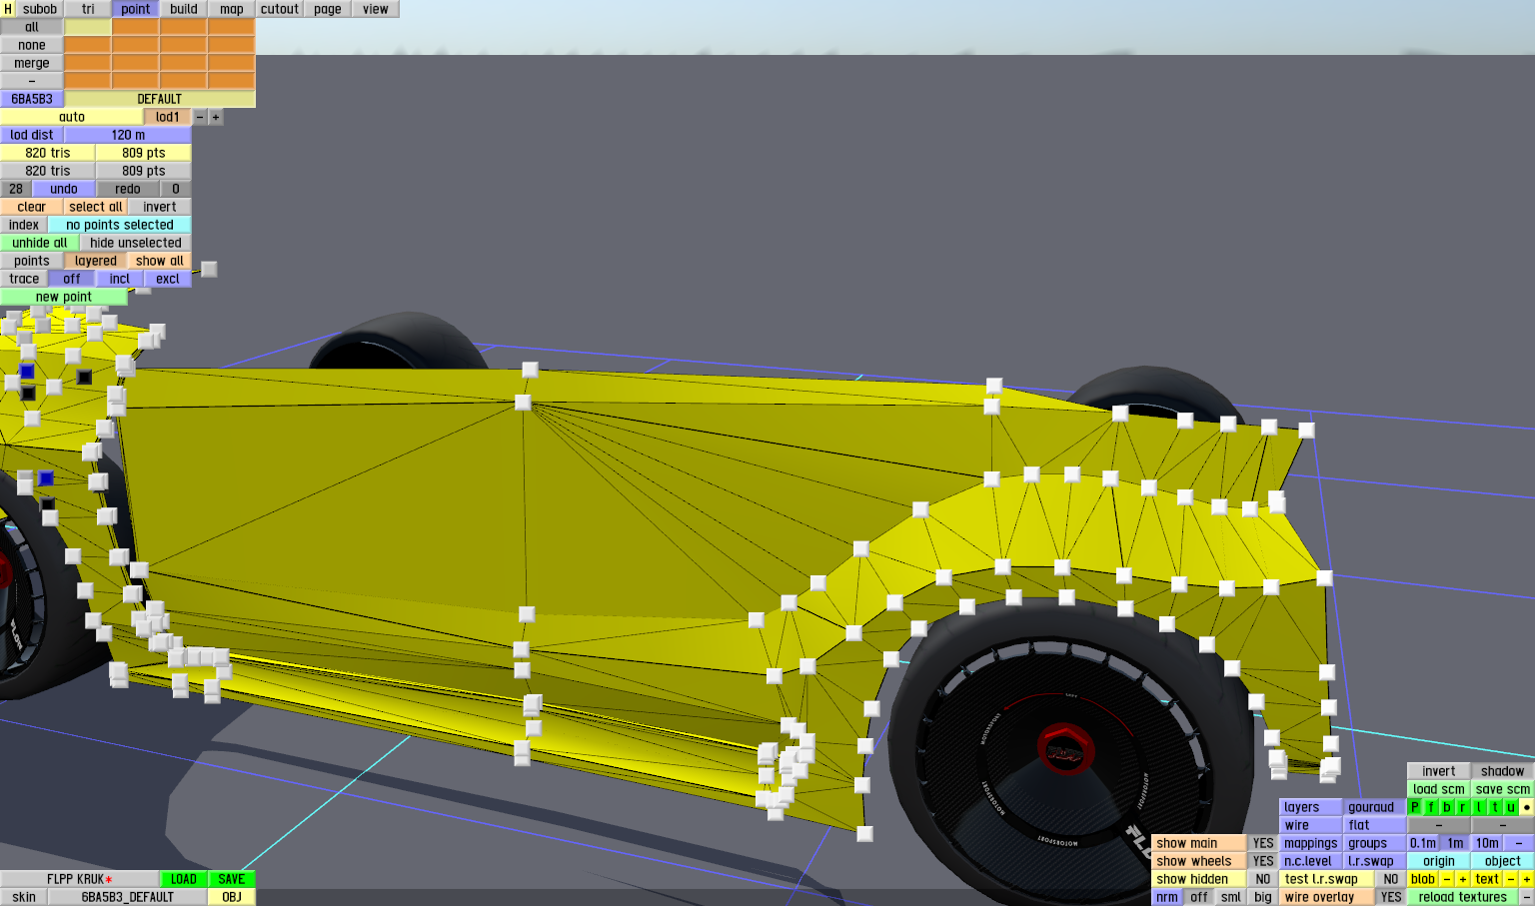This screenshot has width=1535, height=906.
Task: Set grid step to 0.1m
Action: click(1423, 843)
